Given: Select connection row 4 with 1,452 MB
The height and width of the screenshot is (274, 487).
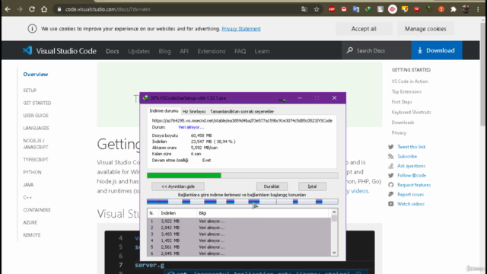Looking at the screenshot, I should (x=239, y=241).
